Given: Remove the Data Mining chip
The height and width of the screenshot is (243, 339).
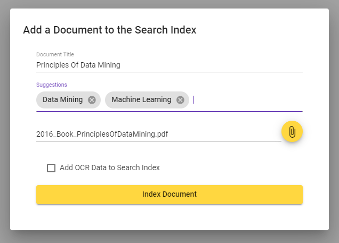Looking at the screenshot, I should click(92, 100).
